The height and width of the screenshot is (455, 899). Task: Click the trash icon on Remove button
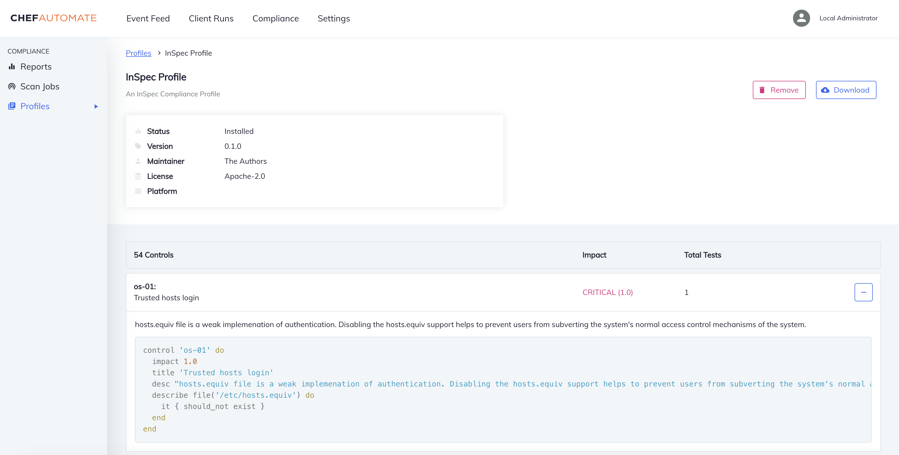(x=762, y=90)
